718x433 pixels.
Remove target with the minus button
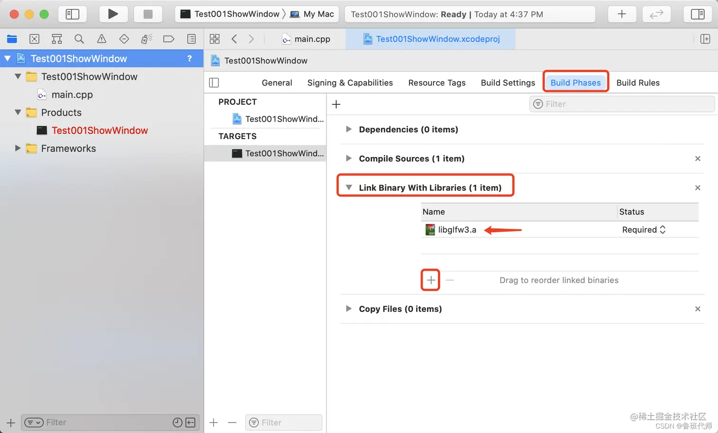232,422
